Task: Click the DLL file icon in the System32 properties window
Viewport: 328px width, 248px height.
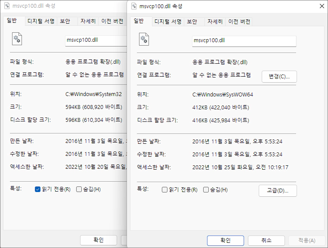Action: (17, 39)
